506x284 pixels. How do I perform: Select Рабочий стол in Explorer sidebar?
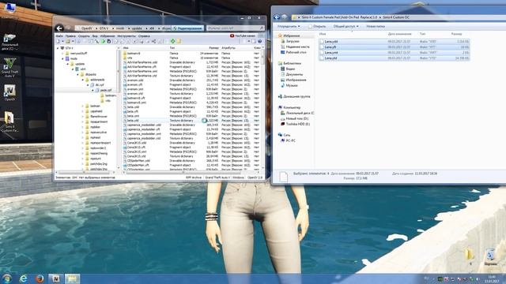coord(293,52)
